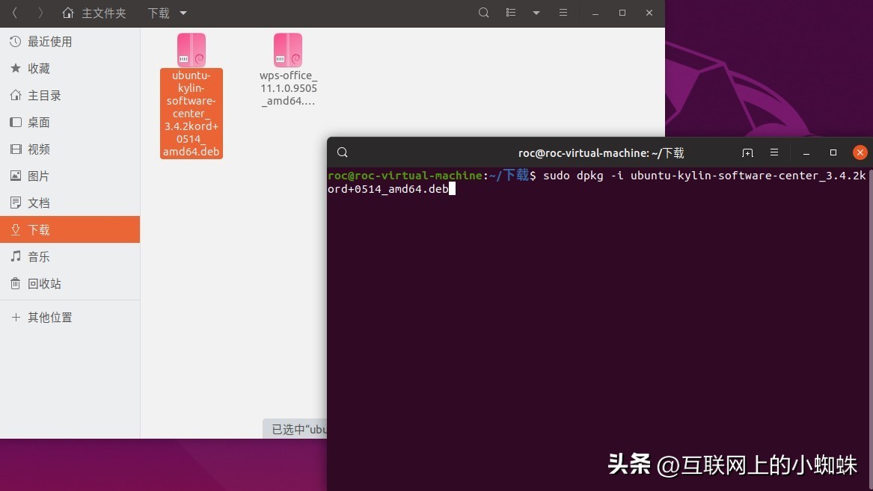873x491 pixels.
Task: Click 最近使用 in the sidebar
Action: 49,41
